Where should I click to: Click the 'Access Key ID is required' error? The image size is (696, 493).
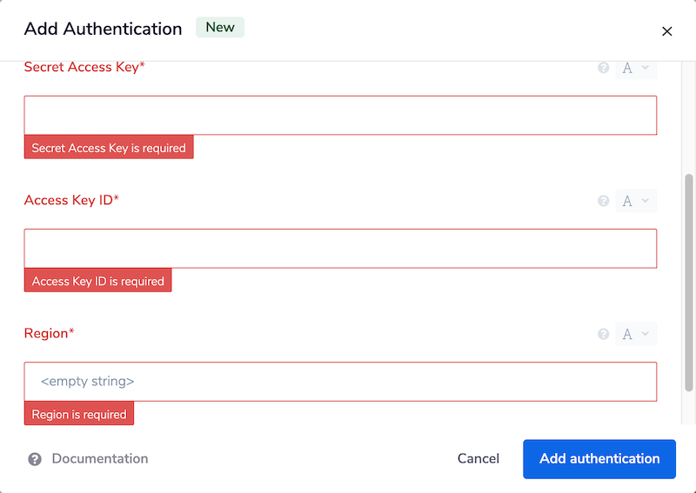[98, 281]
